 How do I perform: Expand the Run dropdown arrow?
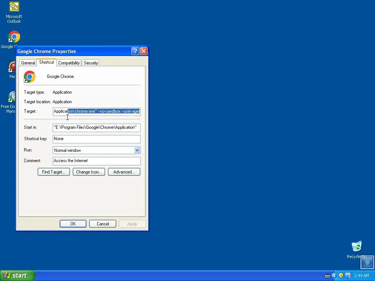pyautogui.click(x=137, y=150)
